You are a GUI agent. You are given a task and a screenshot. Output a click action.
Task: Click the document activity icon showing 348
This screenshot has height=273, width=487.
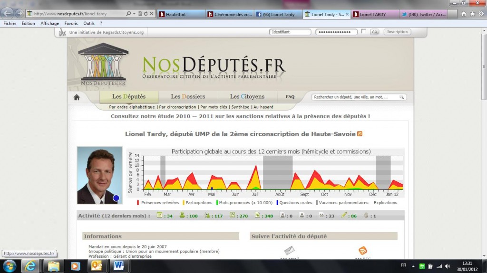click(257, 215)
